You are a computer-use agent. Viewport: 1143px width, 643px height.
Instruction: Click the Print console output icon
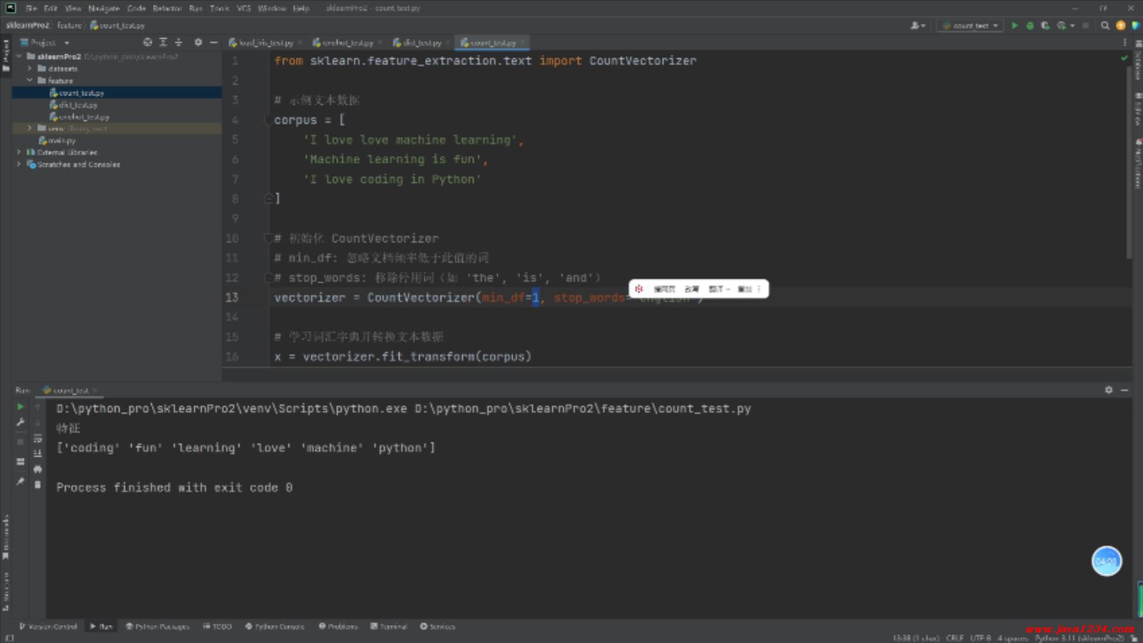[38, 469]
